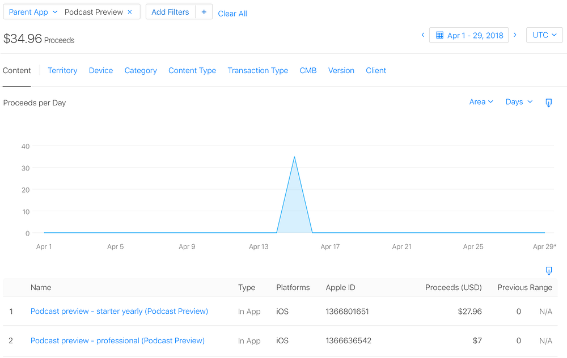Viewport: 567px width, 358px height.
Task: Click the Type column header
Action: tap(247, 287)
